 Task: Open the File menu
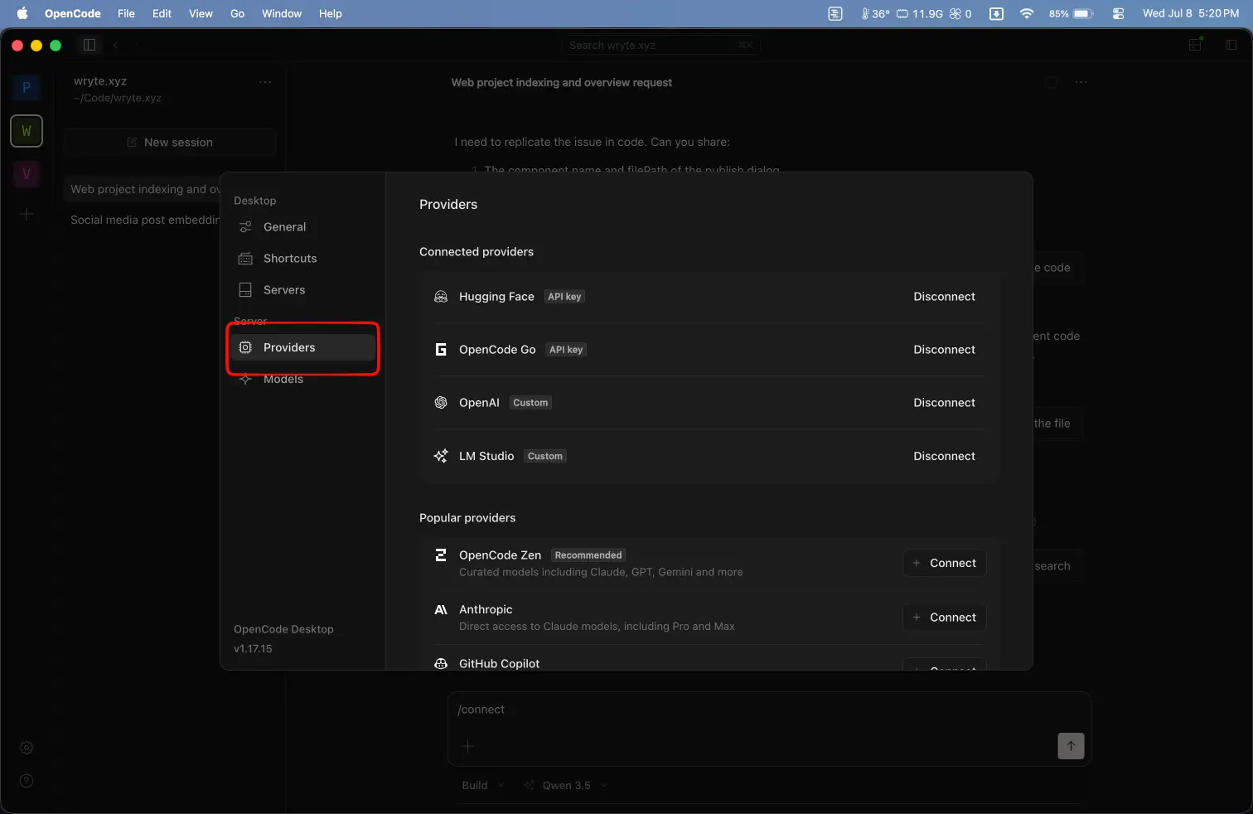(x=126, y=13)
